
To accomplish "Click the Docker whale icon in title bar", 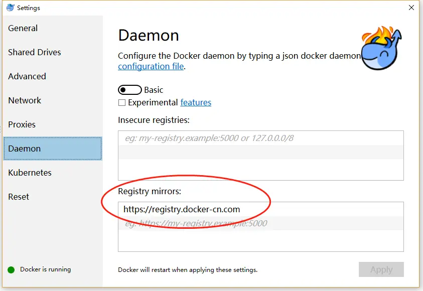I will point(10,8).
